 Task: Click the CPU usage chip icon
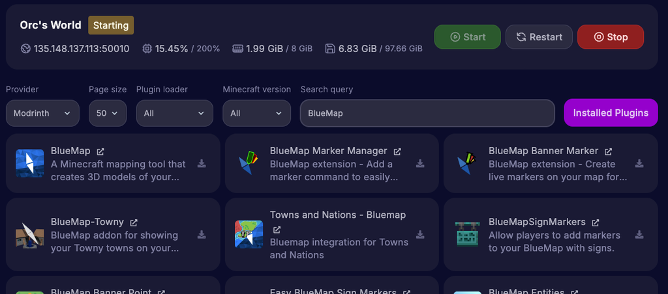147,48
